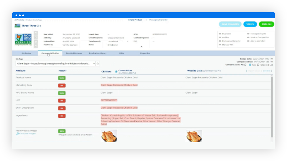The image size is (287, 161).
Task: Click the Non GMO Verified product image
Action: coord(23,39)
